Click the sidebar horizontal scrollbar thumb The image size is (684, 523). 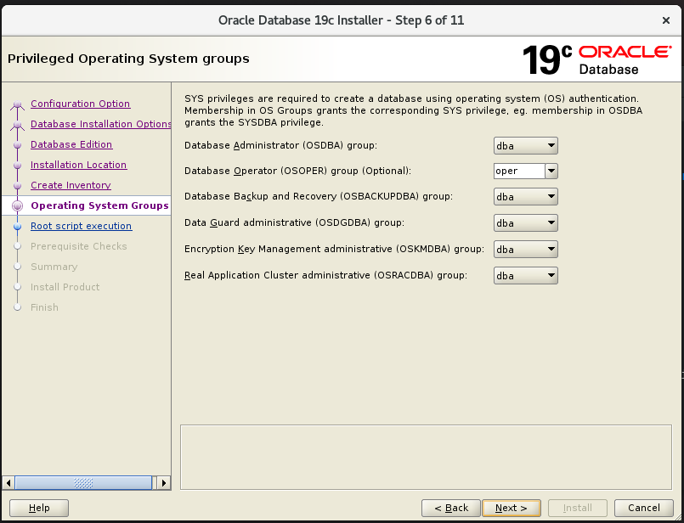[83, 483]
